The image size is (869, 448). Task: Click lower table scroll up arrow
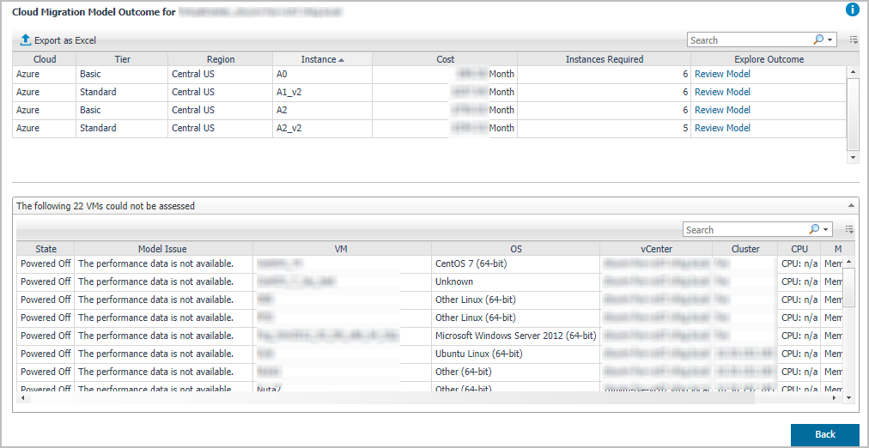[849, 261]
